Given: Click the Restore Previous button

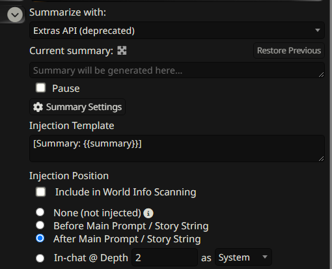Looking at the screenshot, I should coord(289,51).
